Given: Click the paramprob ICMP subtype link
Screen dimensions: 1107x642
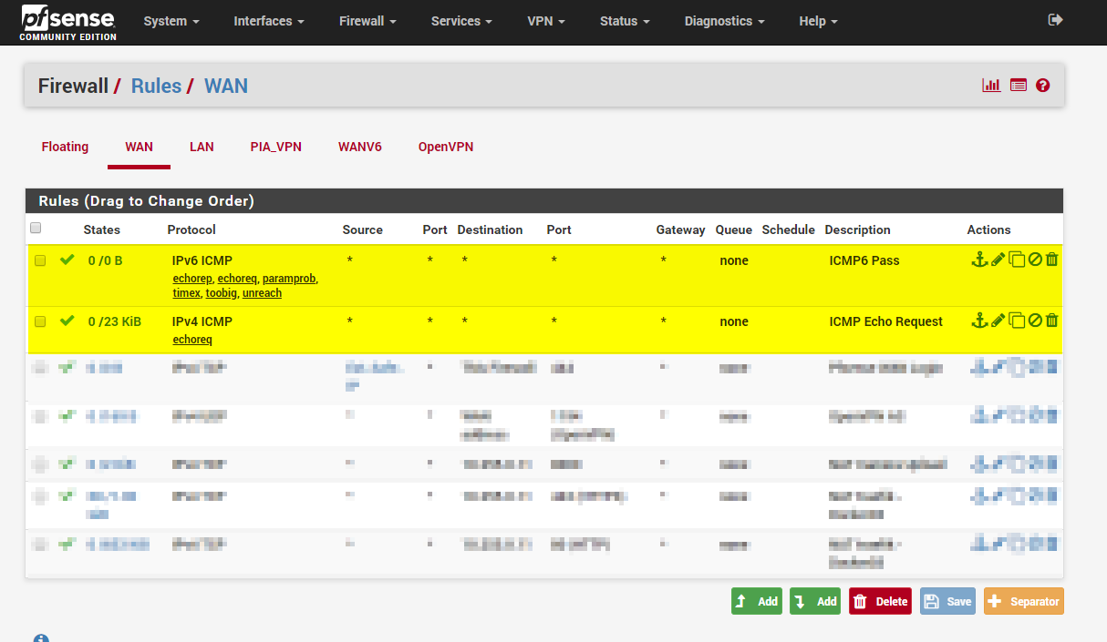Looking at the screenshot, I should pyautogui.click(x=289, y=279).
